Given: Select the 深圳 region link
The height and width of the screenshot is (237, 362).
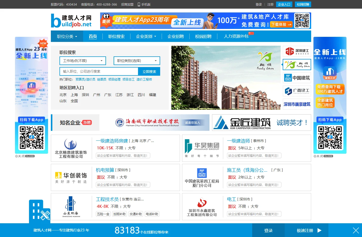Looking at the screenshot, I should point(85,95).
